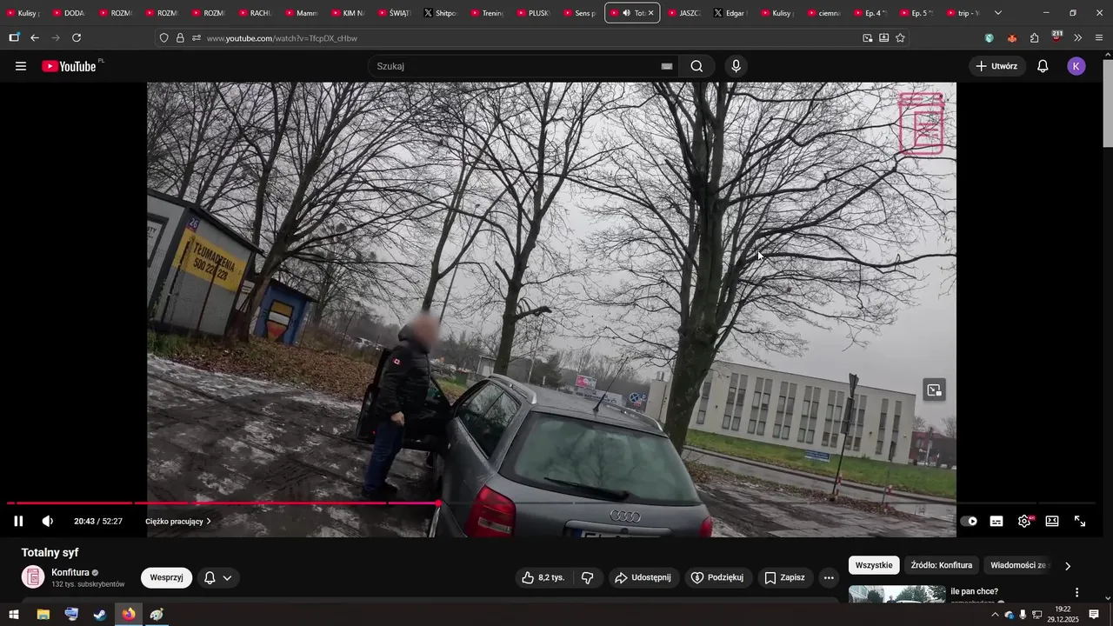Open more actions menu under video
The height and width of the screenshot is (626, 1113).
pos(829,577)
